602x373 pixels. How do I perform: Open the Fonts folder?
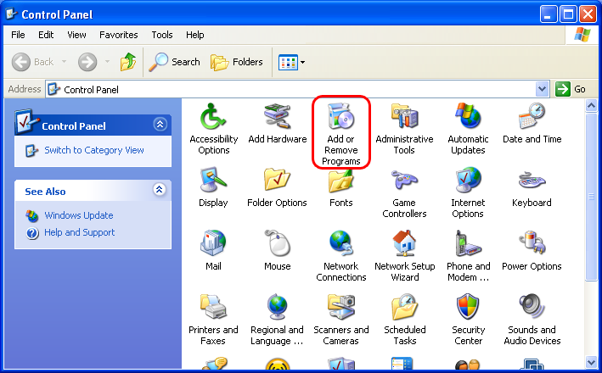(341, 187)
